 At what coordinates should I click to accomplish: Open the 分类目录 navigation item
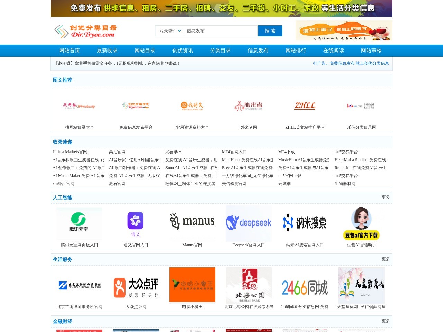(220, 50)
